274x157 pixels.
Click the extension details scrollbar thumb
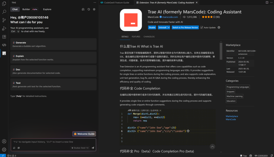pos(221,51)
